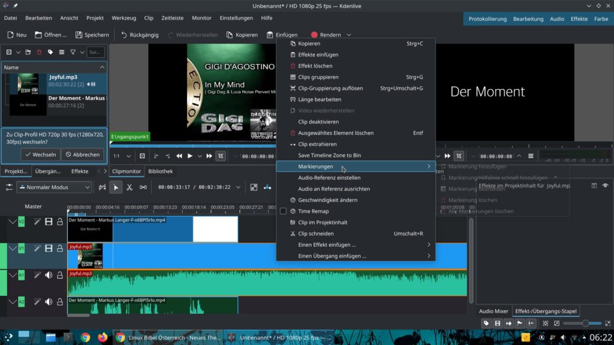Collapse the Name column header arrow
The height and width of the screenshot is (345, 614).
(x=102, y=67)
